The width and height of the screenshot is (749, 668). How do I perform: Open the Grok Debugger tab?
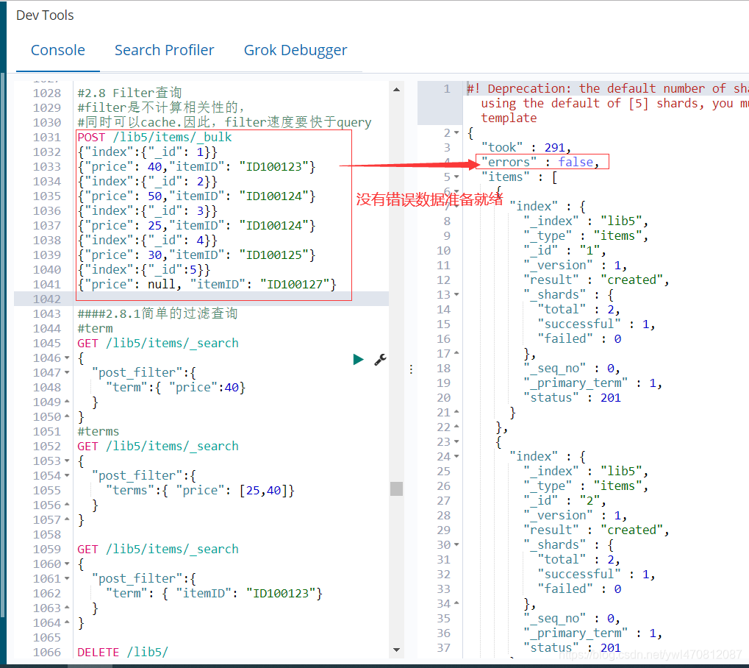coord(295,50)
